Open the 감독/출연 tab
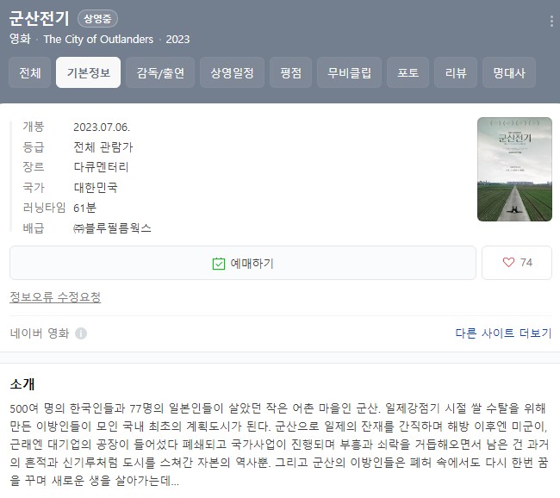 [160, 72]
